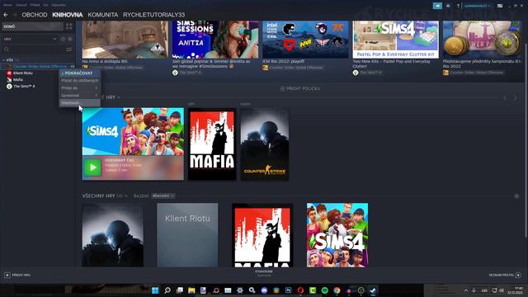This screenshot has height=297, width=528.
Task: Click the help question mark icon
Action: coord(458,6)
